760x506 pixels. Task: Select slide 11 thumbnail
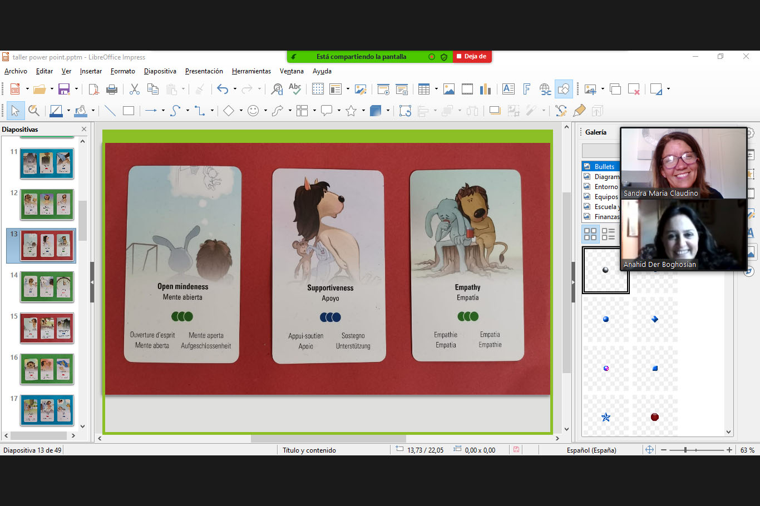pyautogui.click(x=47, y=163)
